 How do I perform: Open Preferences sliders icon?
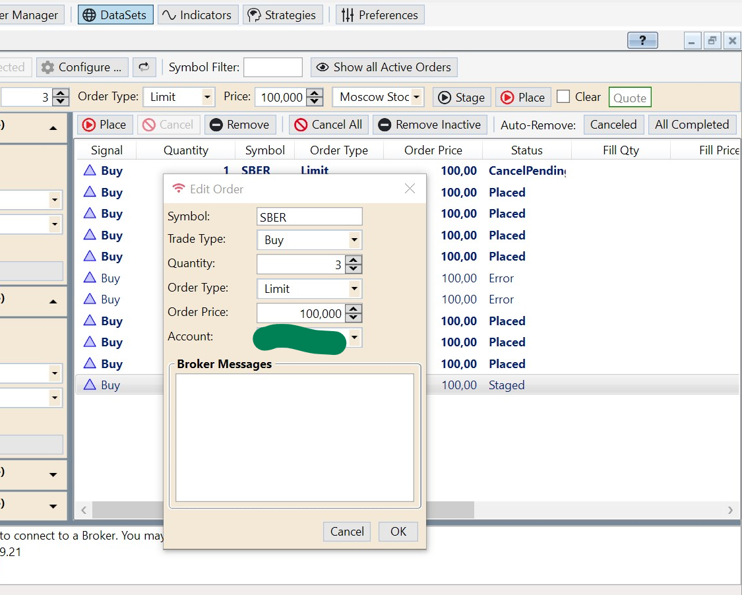tap(380, 15)
